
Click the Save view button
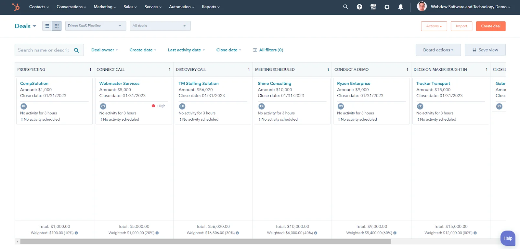485,50
